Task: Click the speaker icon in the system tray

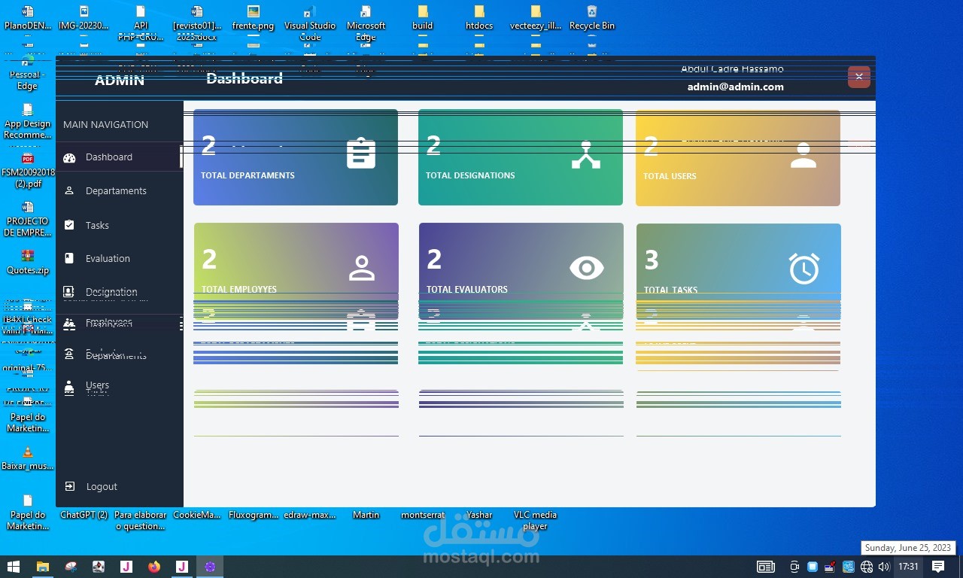Action: click(882, 567)
